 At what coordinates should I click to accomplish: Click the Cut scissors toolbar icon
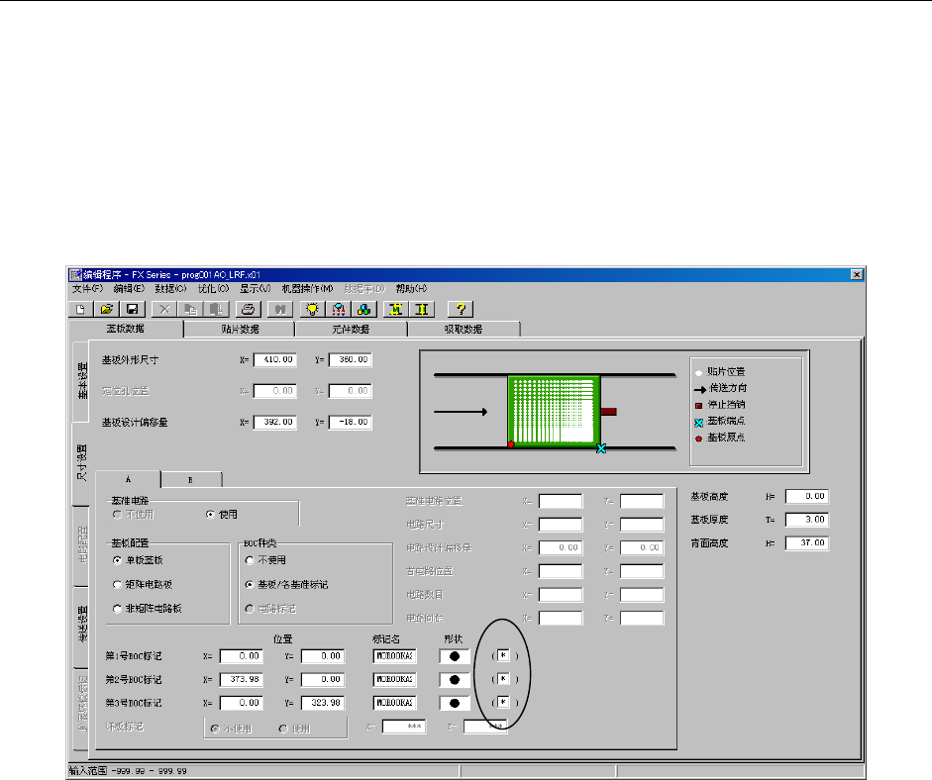[164, 310]
